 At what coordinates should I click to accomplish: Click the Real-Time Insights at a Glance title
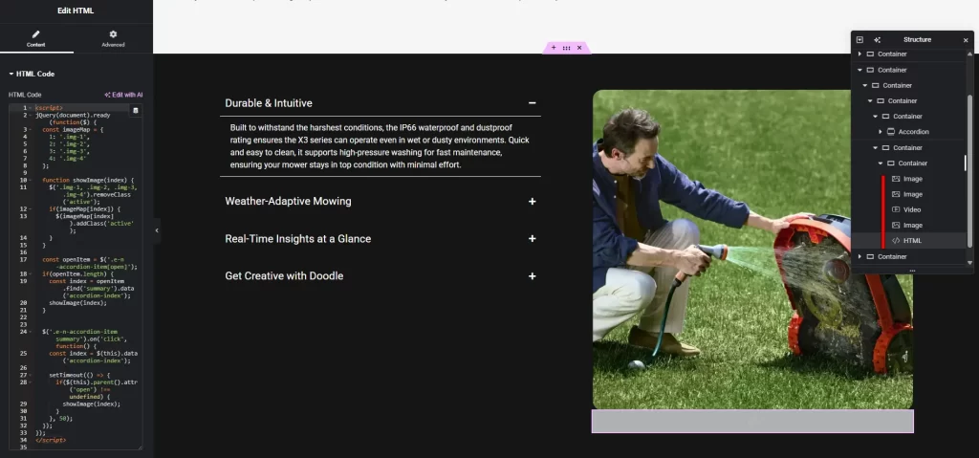coord(298,239)
